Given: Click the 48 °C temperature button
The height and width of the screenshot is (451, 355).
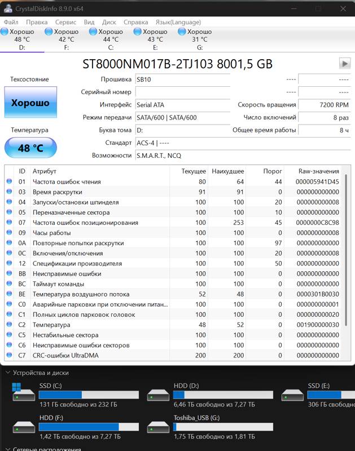Looking at the screenshot, I should (x=30, y=148).
